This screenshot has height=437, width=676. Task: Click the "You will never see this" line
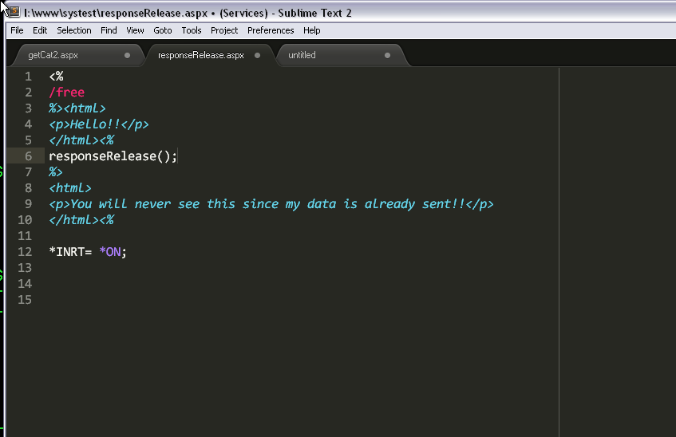(271, 204)
